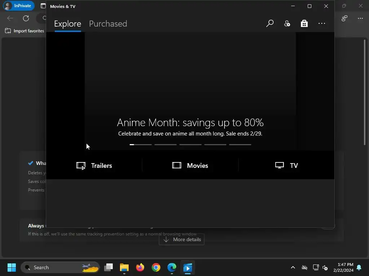Refresh the Edge page
The height and width of the screenshot is (276, 369).
(x=26, y=18)
